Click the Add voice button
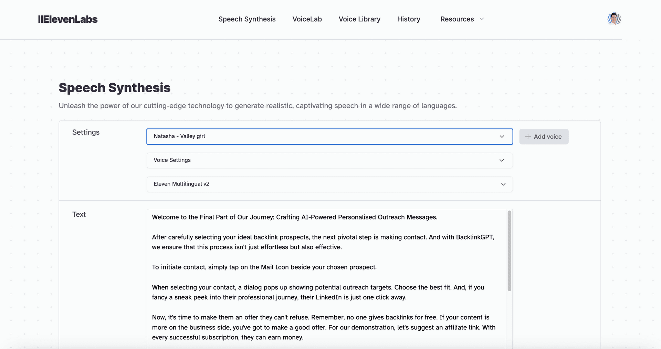This screenshot has height=349, width=661. (544, 137)
